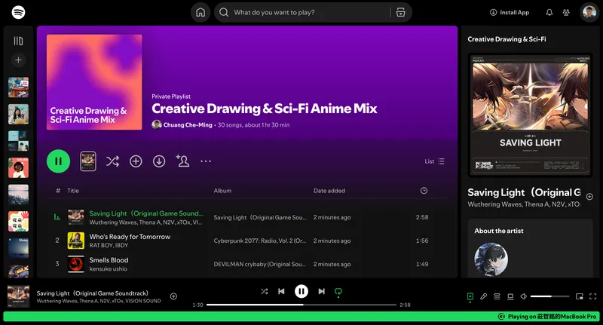Open kensuke ushio artist link
The image size is (603, 325).
[108, 269]
